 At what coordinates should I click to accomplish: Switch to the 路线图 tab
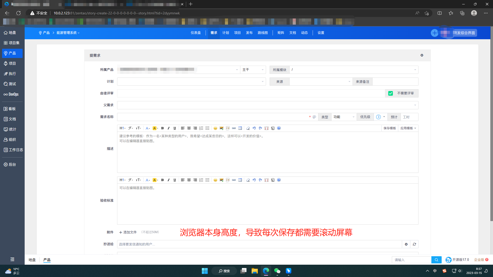point(263,33)
